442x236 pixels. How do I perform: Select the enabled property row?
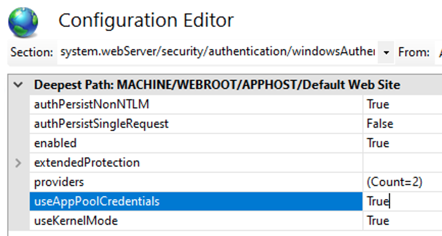pos(55,143)
